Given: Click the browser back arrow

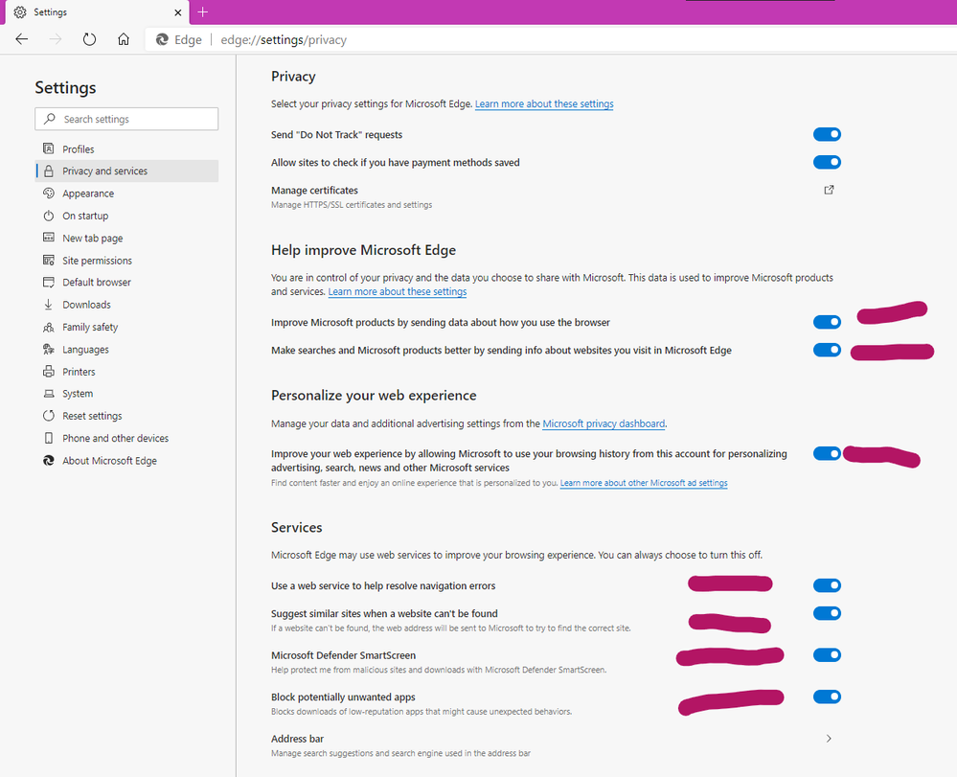Looking at the screenshot, I should click(22, 39).
